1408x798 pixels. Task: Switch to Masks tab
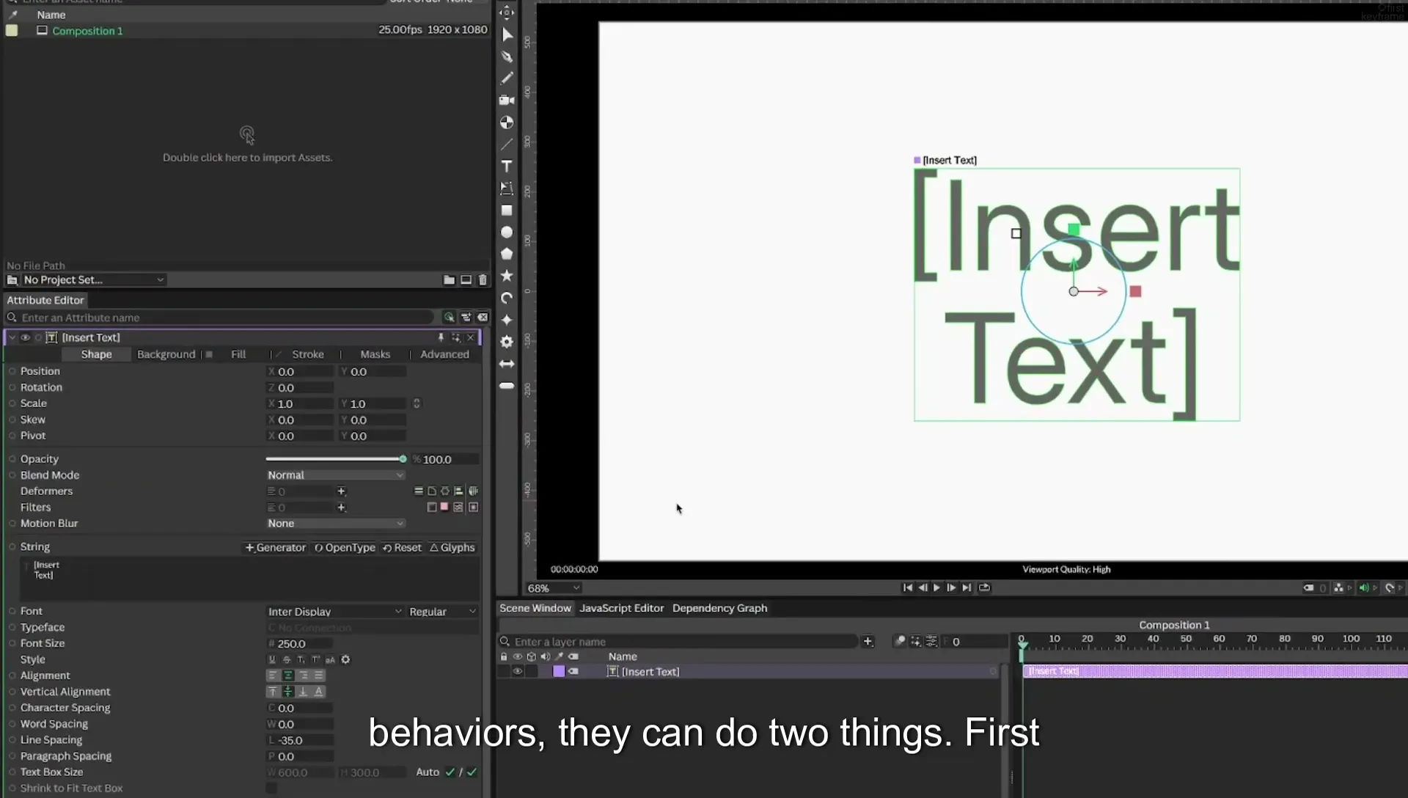pyautogui.click(x=375, y=354)
